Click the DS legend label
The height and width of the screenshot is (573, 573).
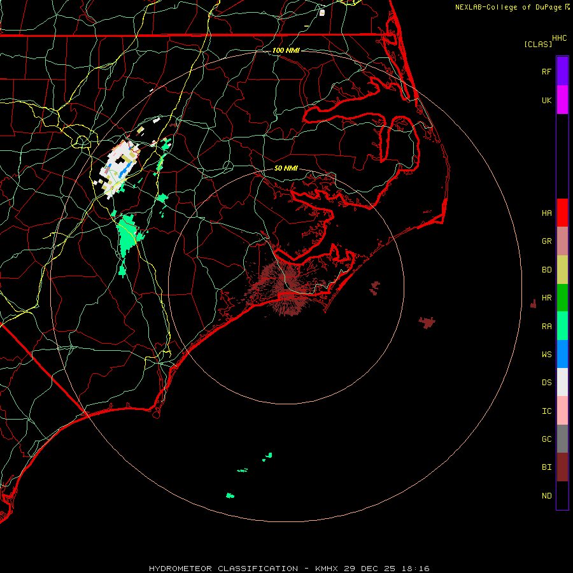tap(547, 383)
